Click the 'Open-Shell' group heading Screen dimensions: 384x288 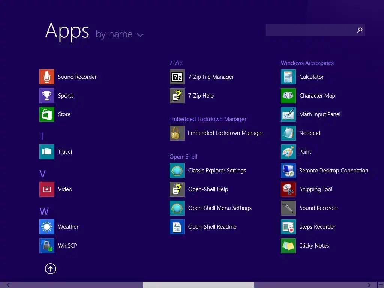[183, 157]
